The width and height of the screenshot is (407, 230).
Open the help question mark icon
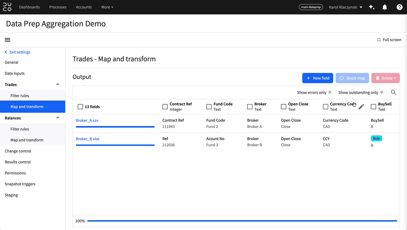pyautogui.click(x=399, y=7)
